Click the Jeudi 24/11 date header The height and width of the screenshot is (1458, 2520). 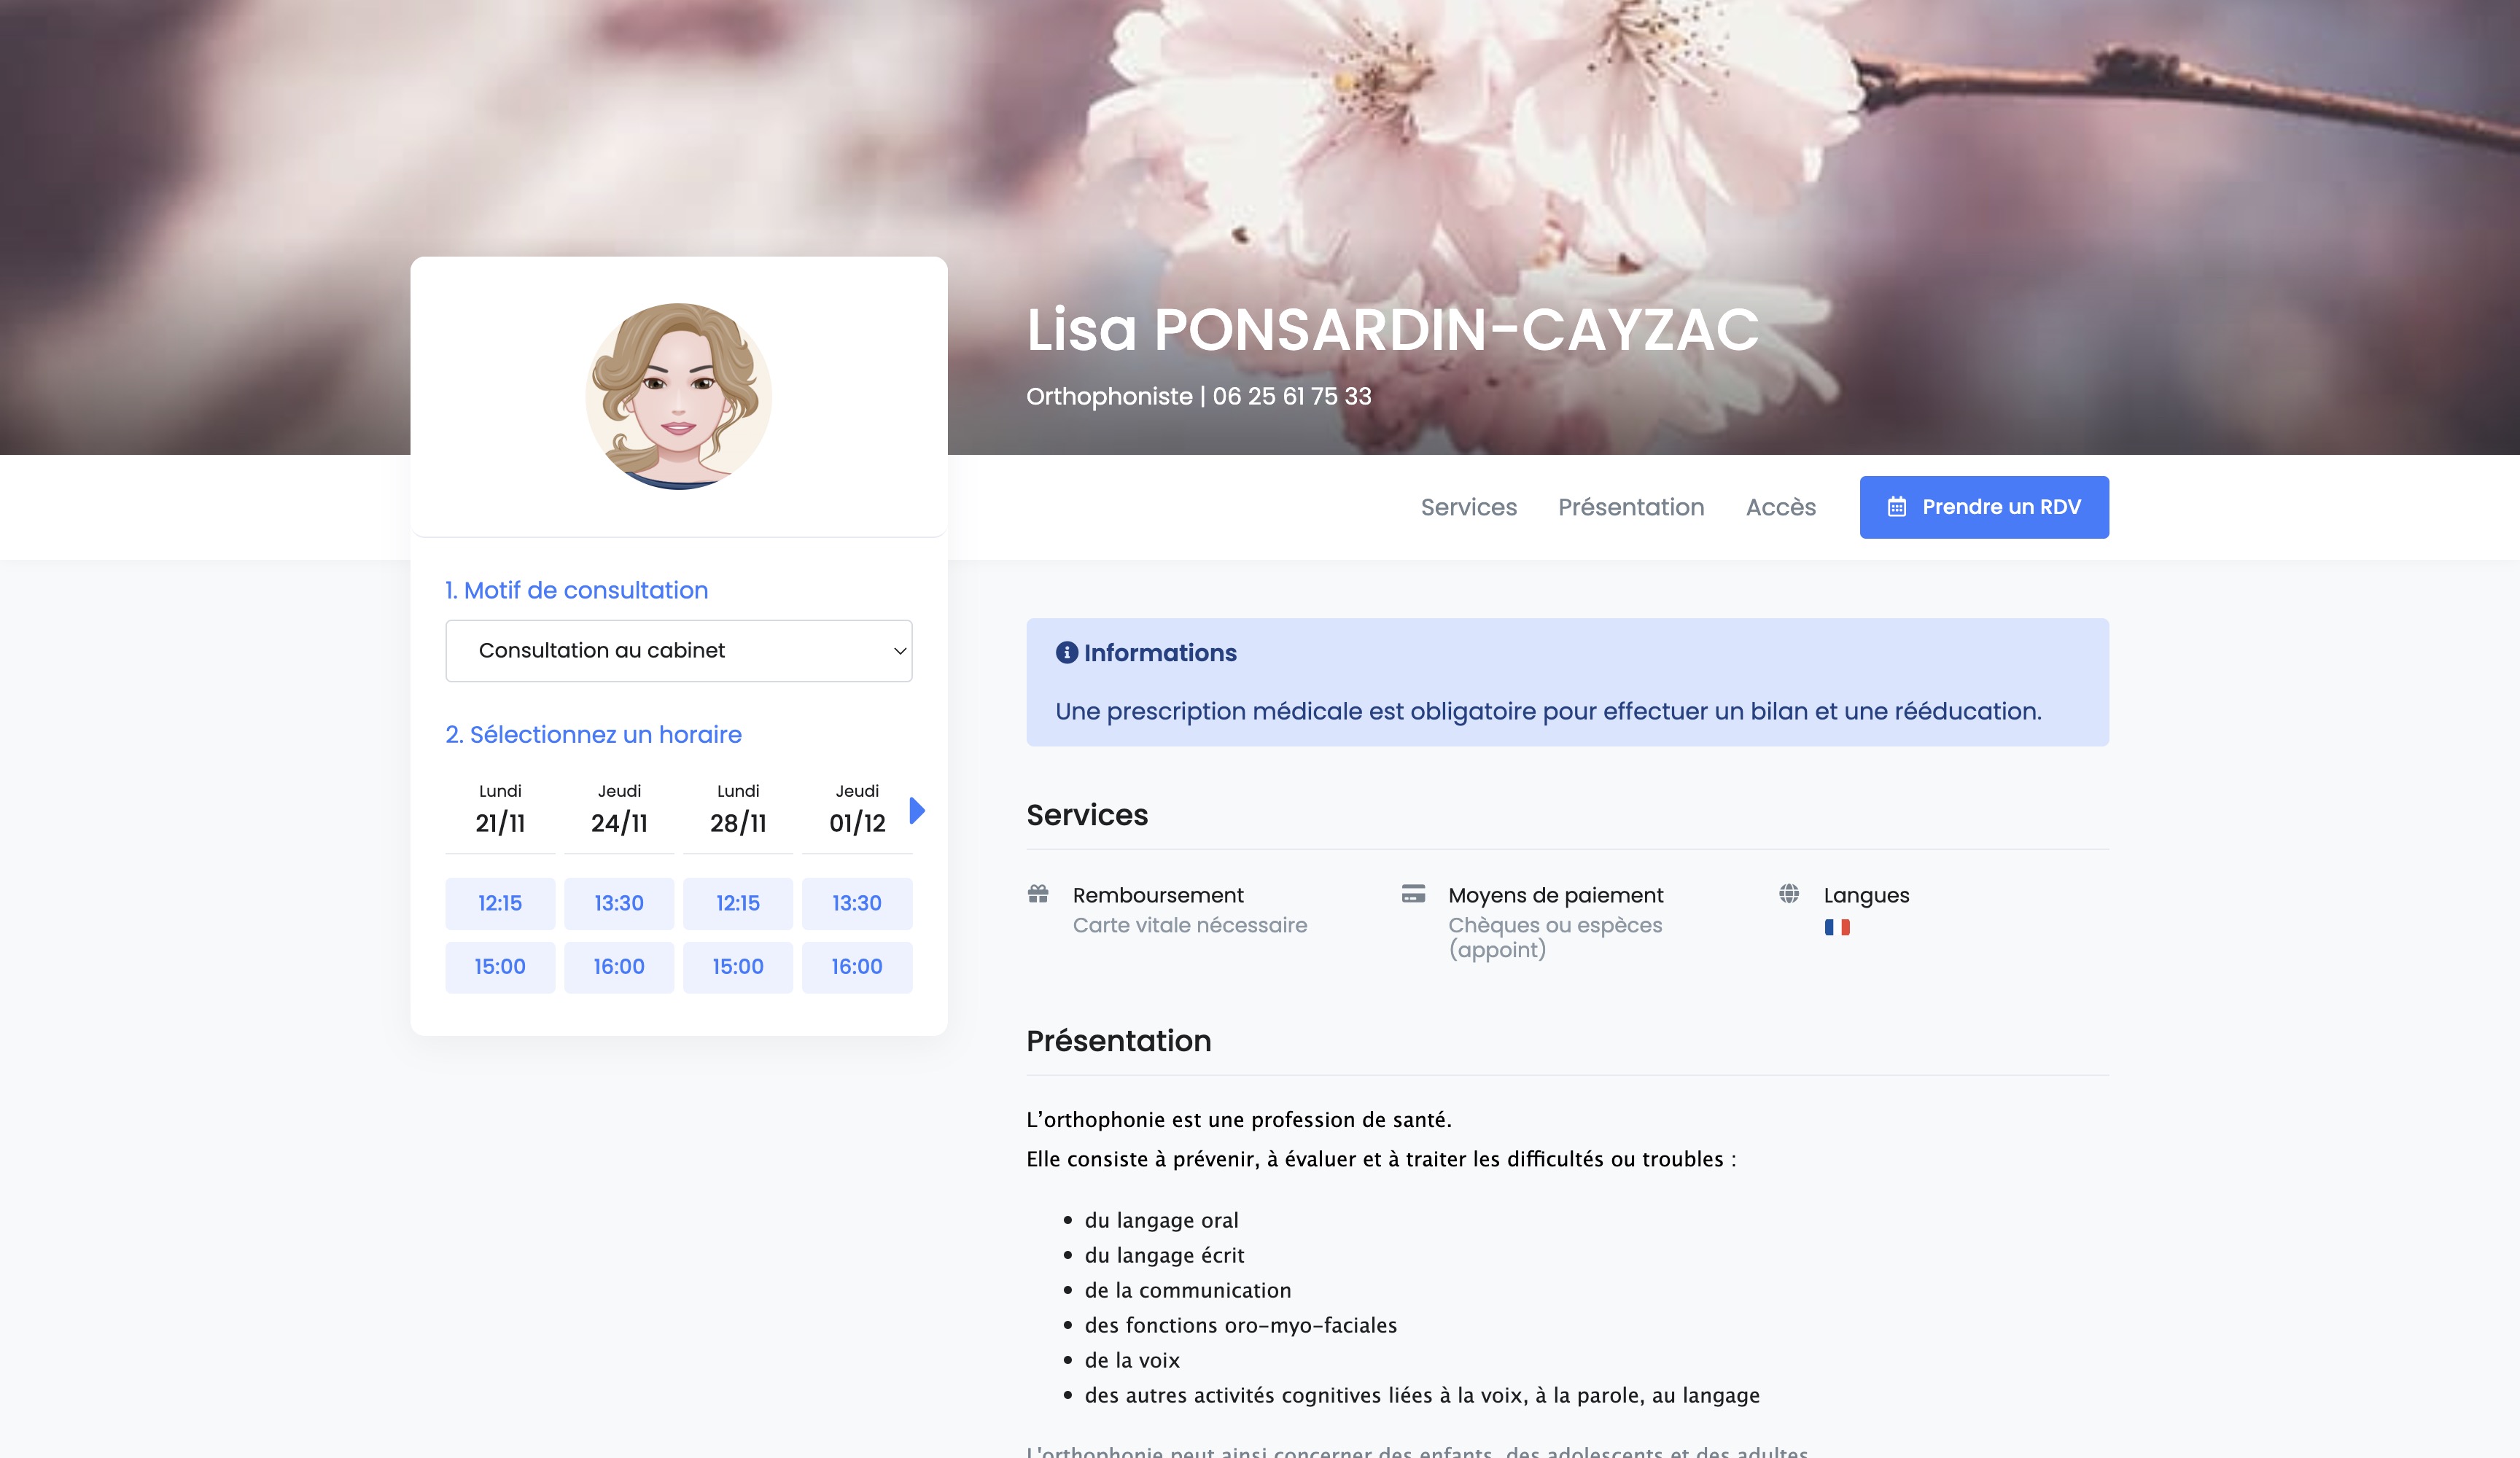click(x=619, y=810)
